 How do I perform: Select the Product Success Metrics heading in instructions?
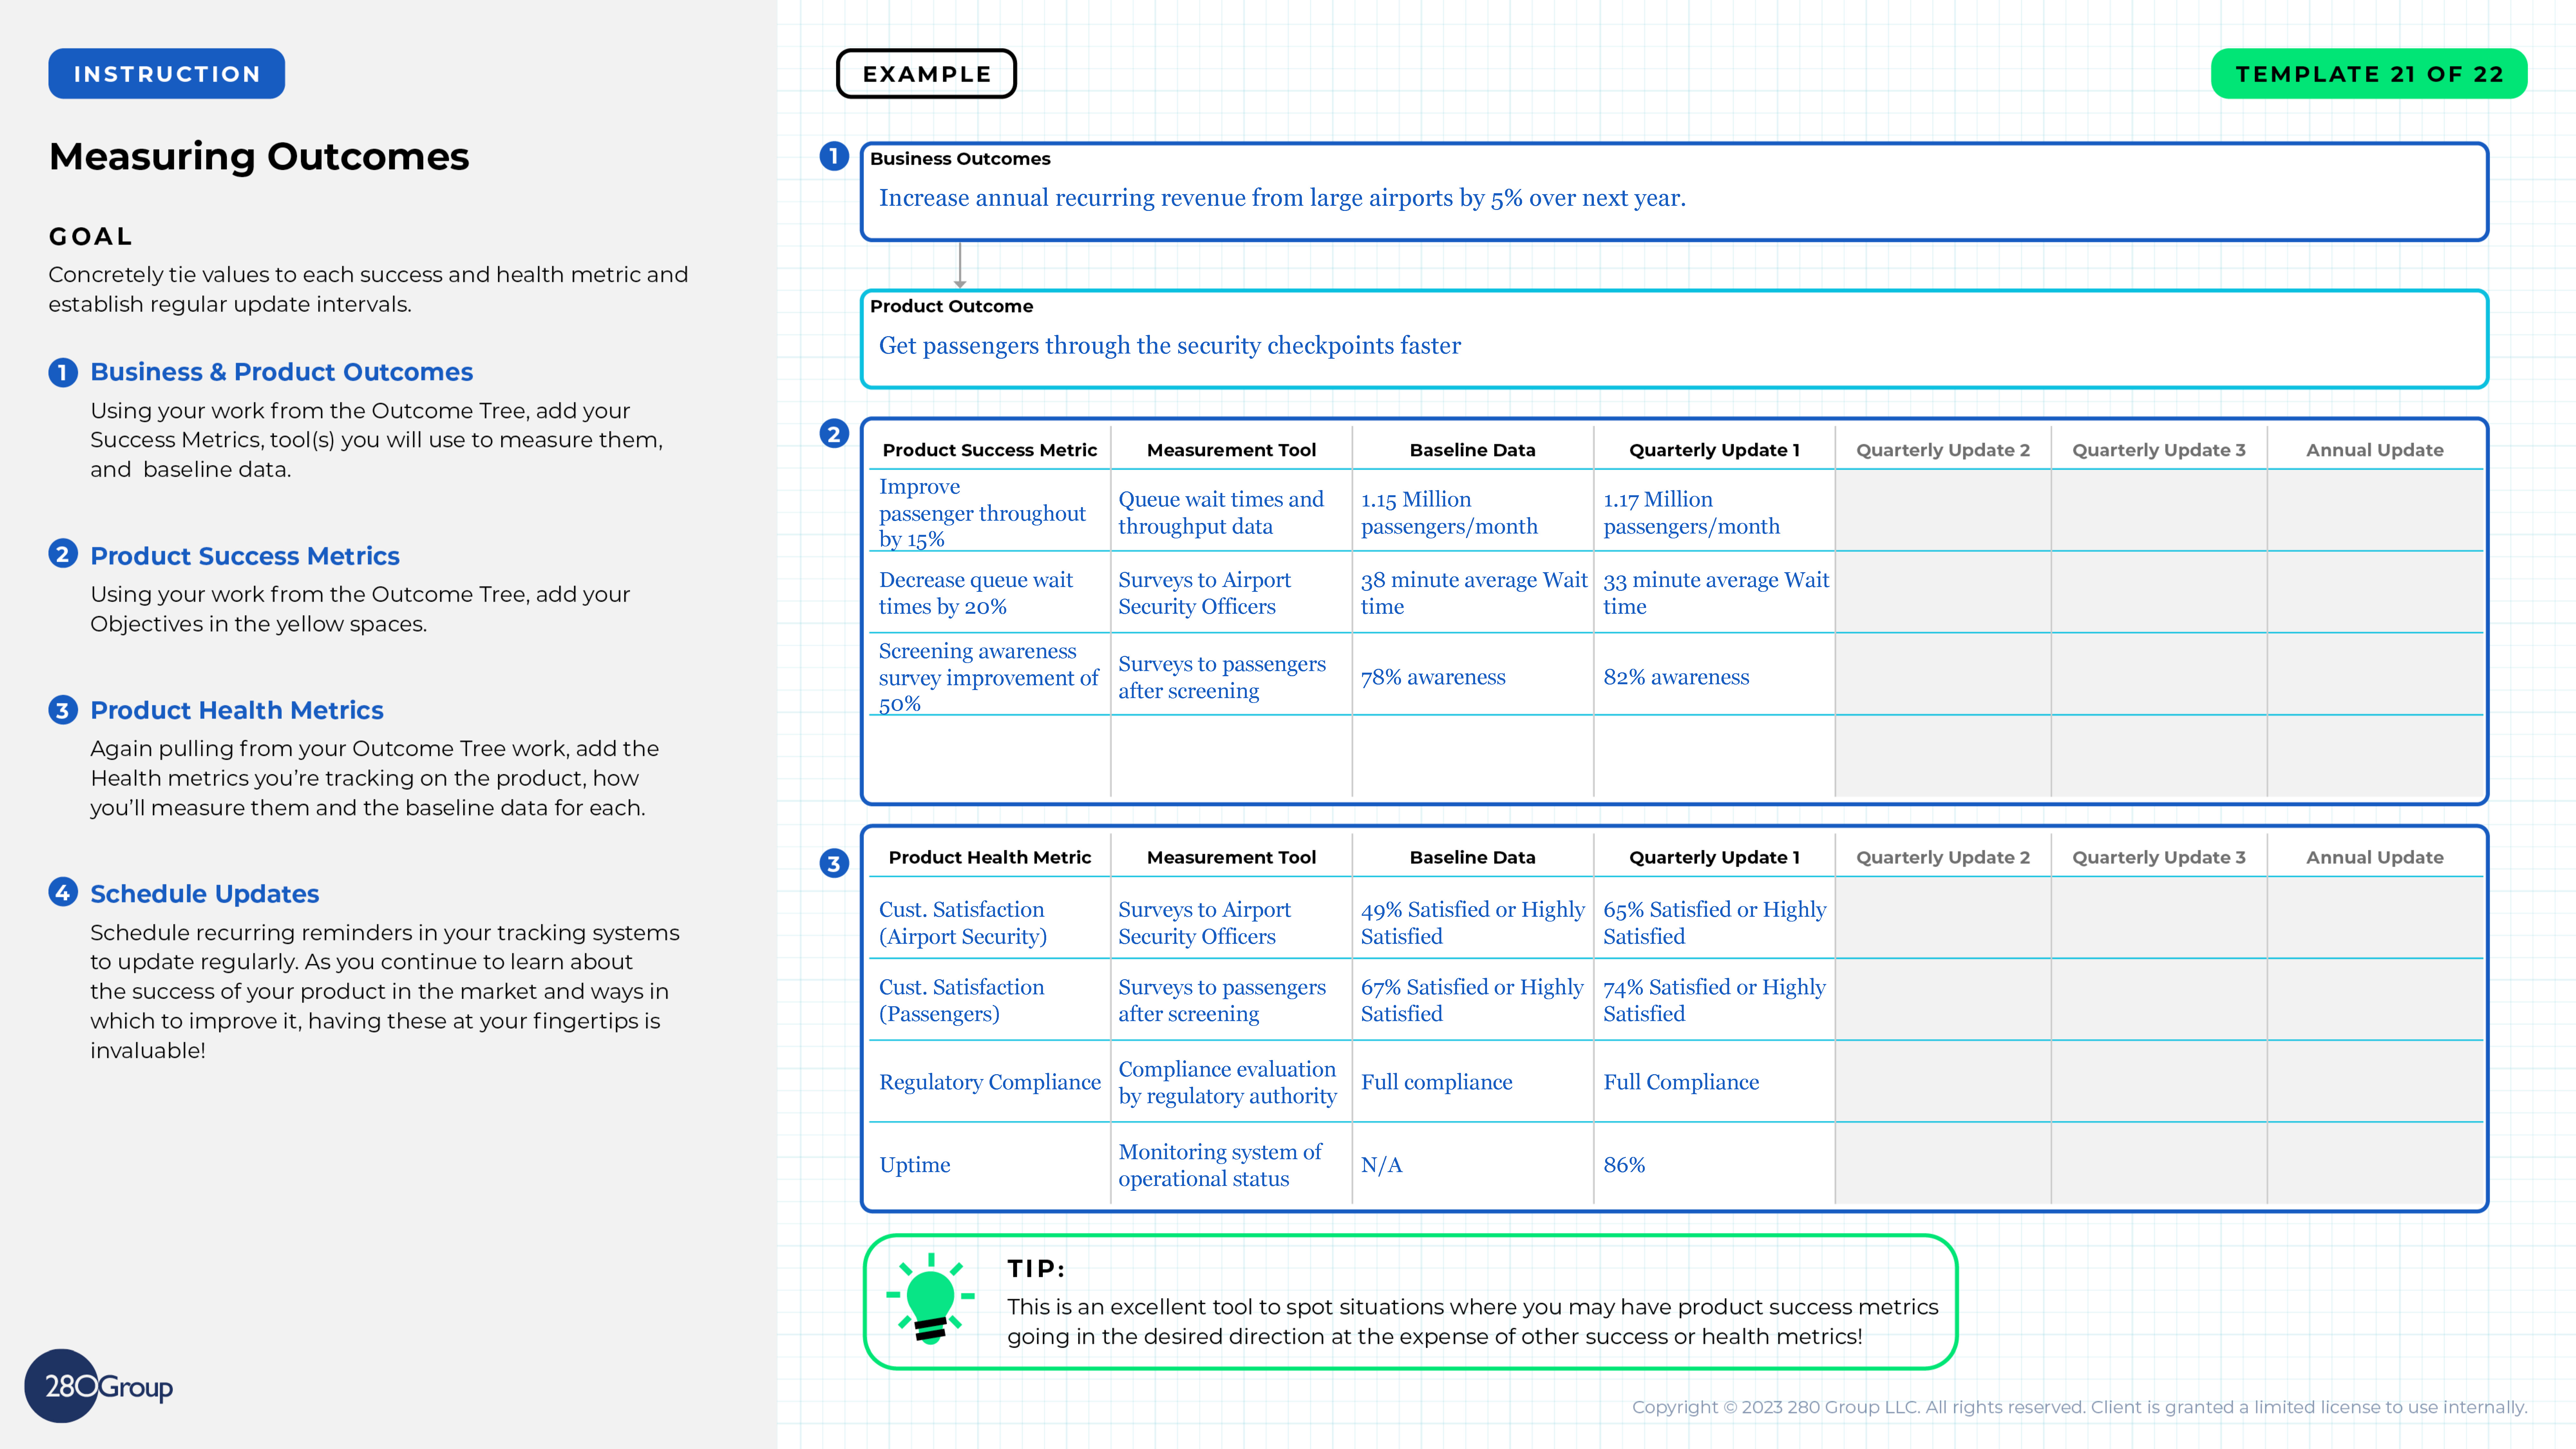click(245, 556)
